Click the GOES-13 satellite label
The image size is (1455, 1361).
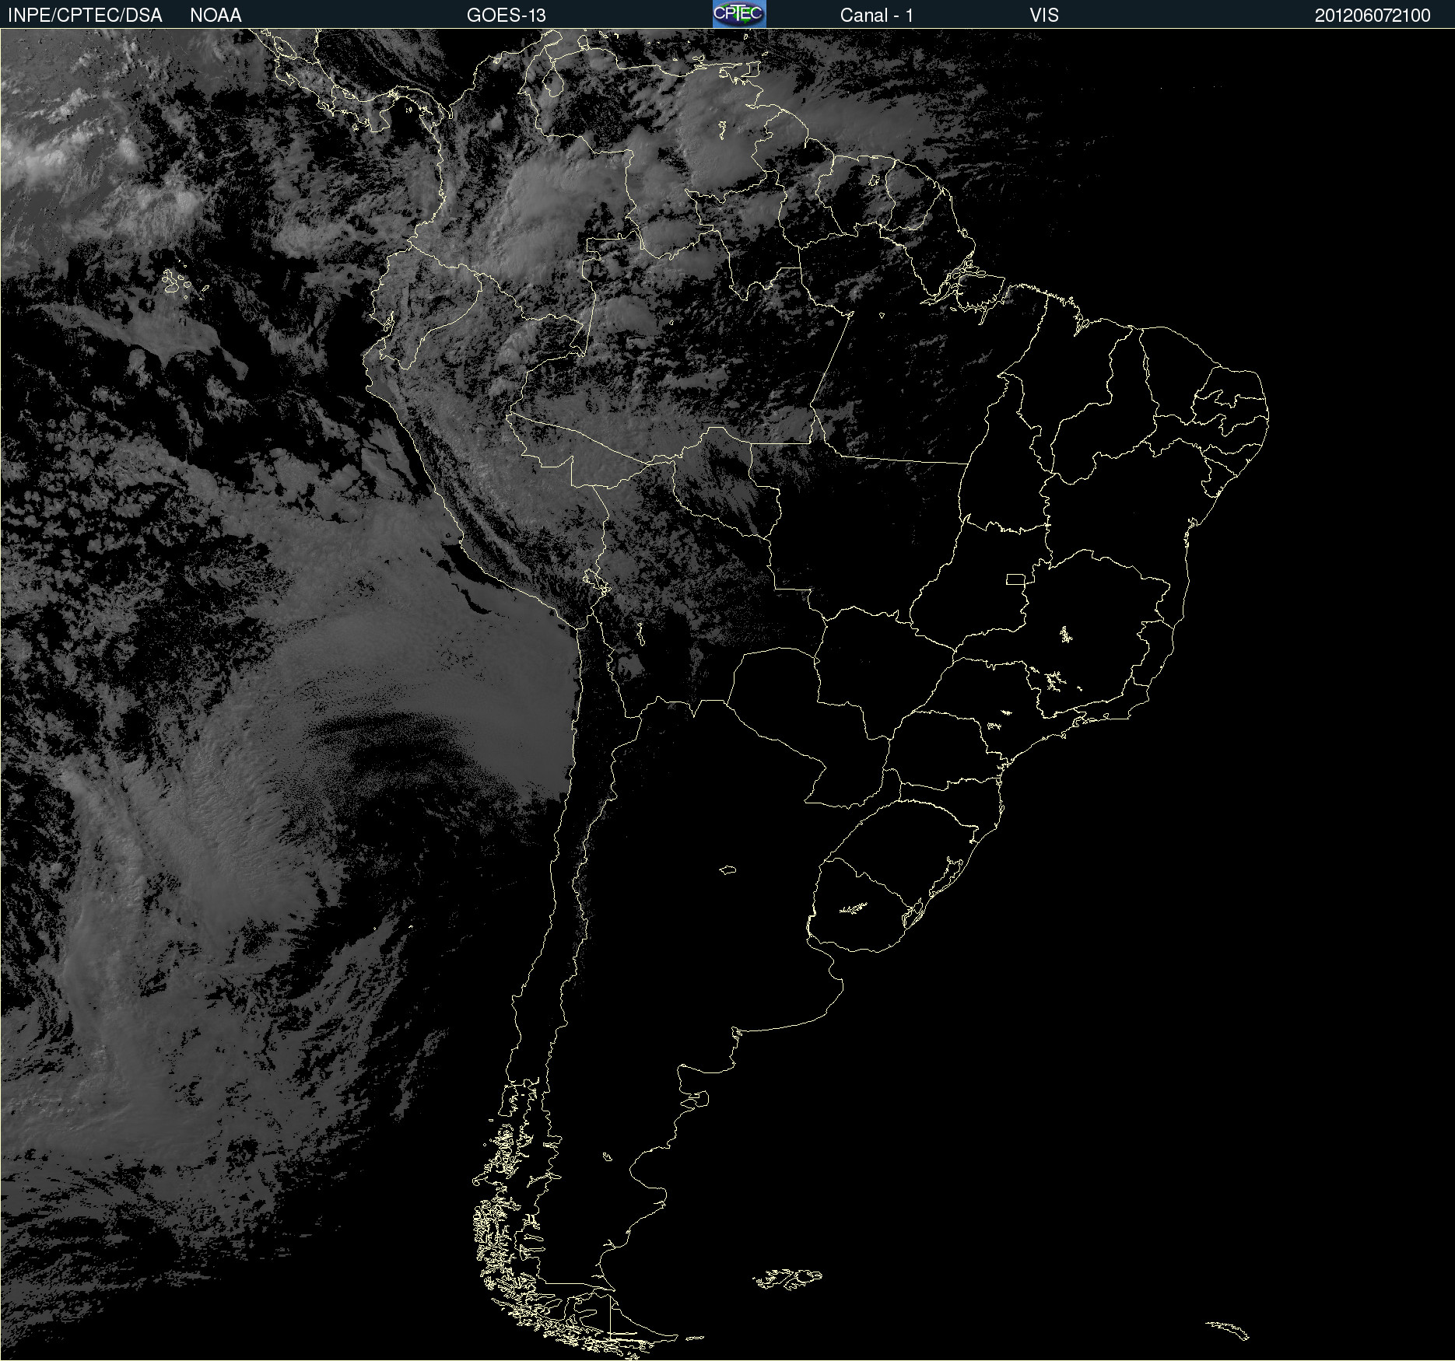tap(506, 16)
